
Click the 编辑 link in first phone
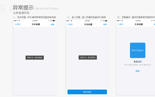52,25
